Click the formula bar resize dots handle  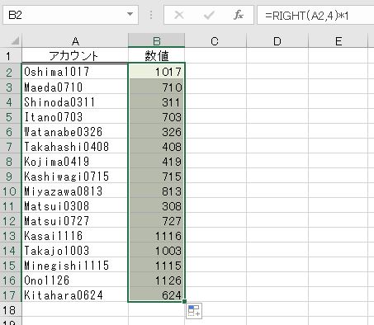(x=151, y=15)
